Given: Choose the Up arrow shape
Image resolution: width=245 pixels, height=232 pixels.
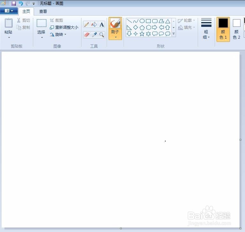Looking at the screenshot, I should (x=168, y=27).
